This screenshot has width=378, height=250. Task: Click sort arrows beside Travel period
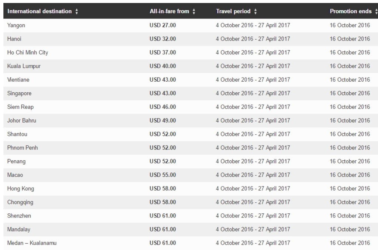255,12
